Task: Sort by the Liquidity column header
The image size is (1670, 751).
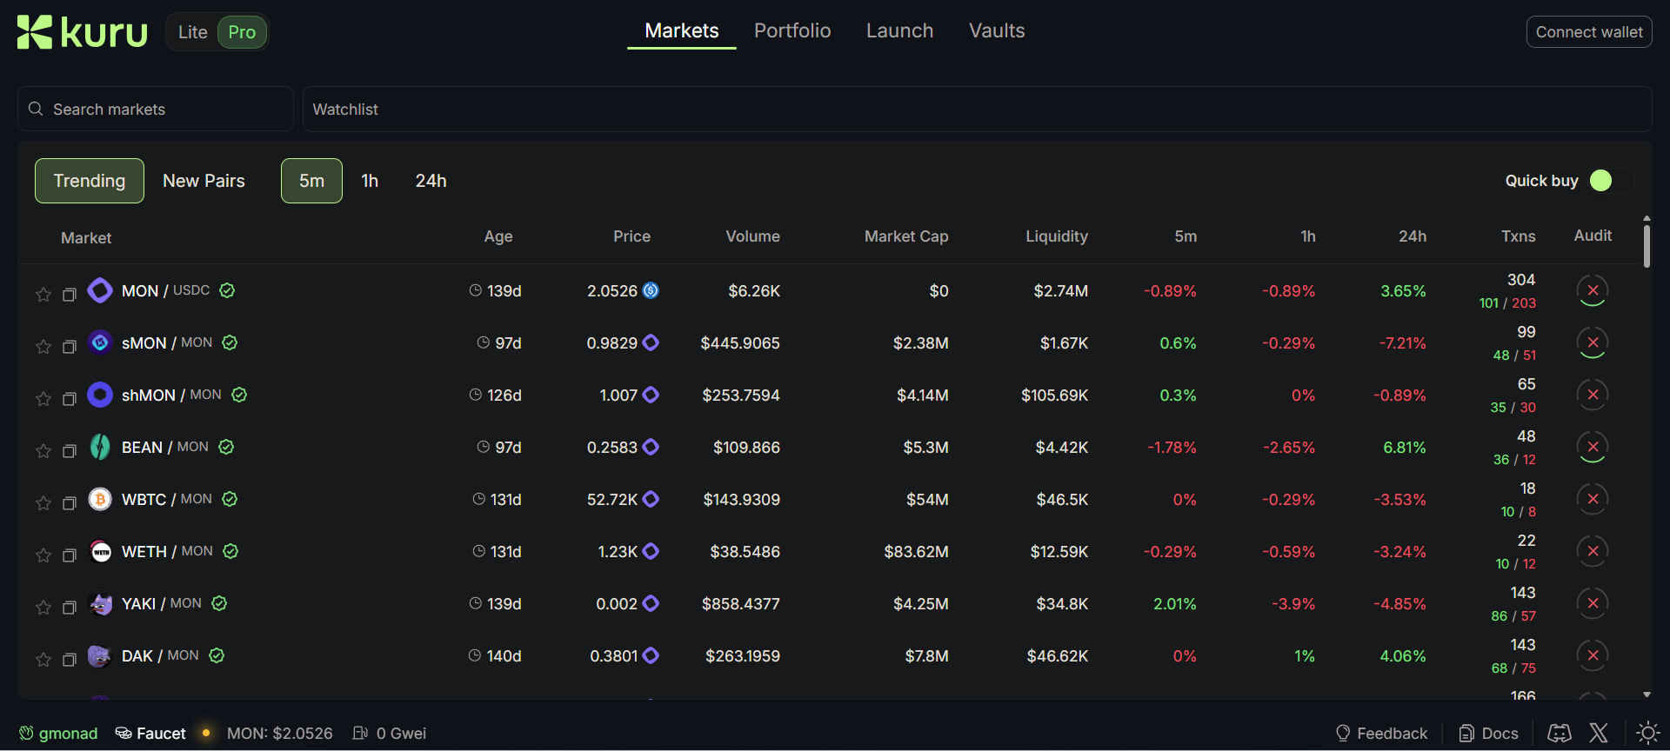Action: point(1057,236)
